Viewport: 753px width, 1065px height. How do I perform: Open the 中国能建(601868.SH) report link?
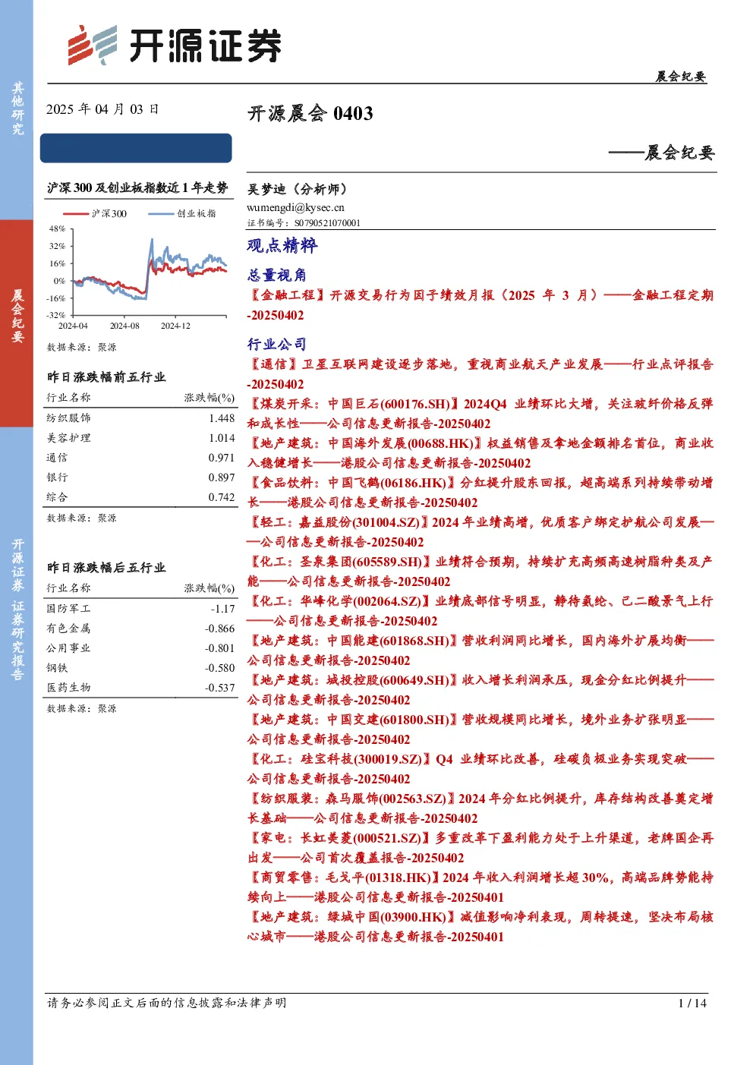(x=480, y=651)
